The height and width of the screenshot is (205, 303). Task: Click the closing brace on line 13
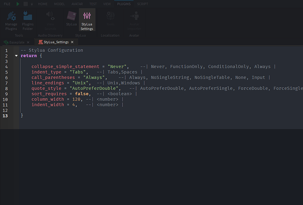click(x=22, y=116)
